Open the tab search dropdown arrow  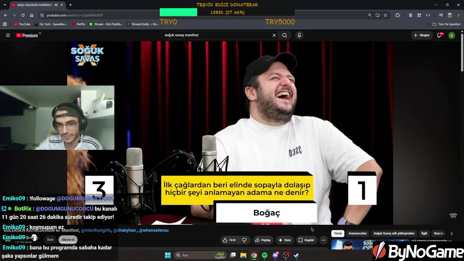5,5
